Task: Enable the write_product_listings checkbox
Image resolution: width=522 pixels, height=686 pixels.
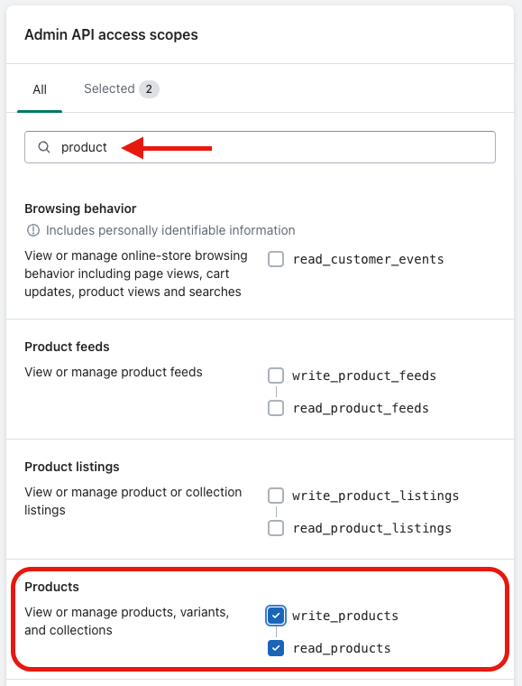Action: point(276,496)
